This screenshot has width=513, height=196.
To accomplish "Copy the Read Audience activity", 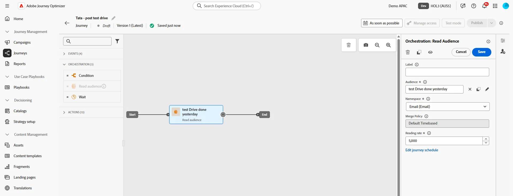I will tap(419, 52).
